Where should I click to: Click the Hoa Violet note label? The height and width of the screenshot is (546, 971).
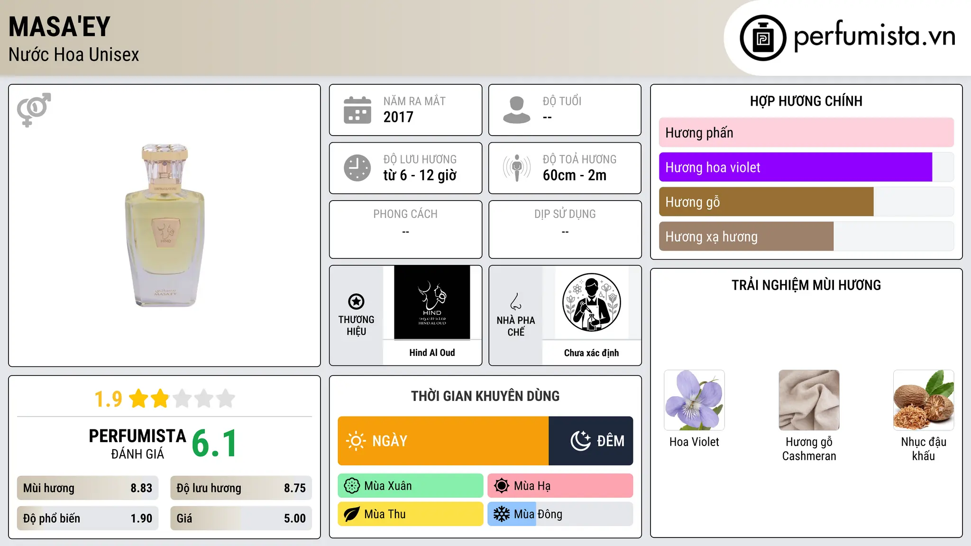coord(694,442)
